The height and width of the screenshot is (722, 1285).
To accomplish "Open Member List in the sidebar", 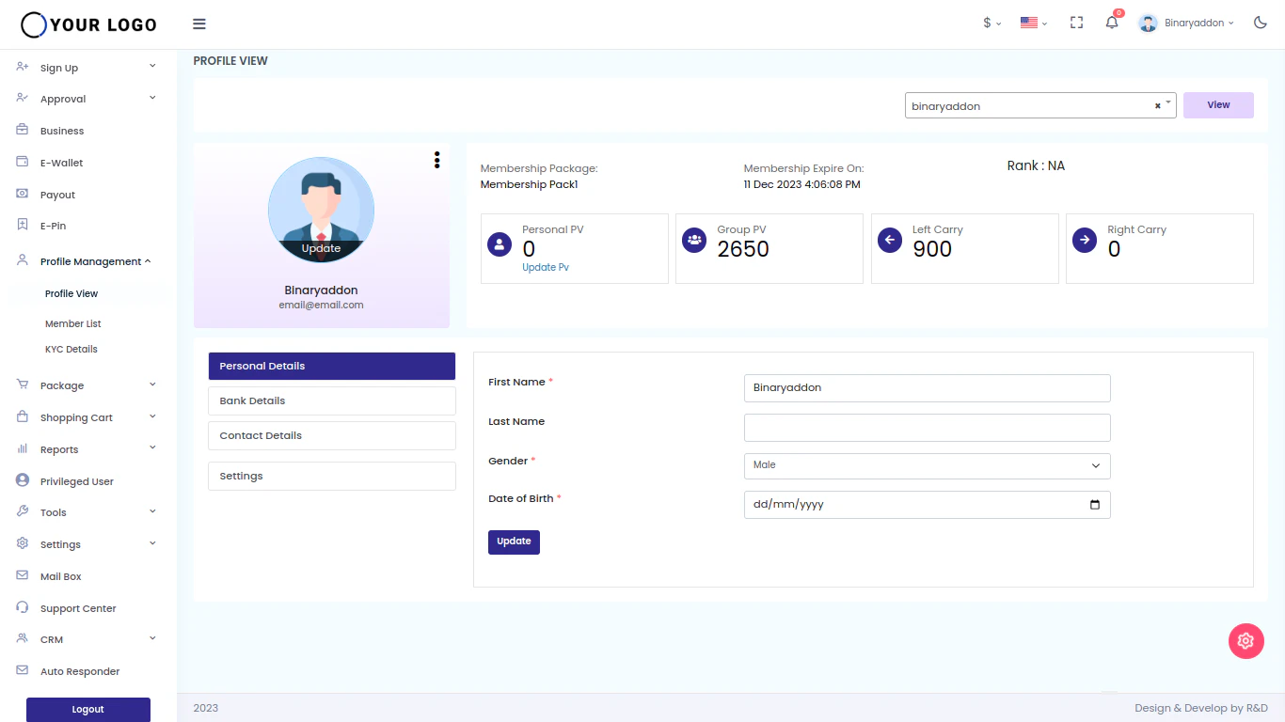I will 72,323.
